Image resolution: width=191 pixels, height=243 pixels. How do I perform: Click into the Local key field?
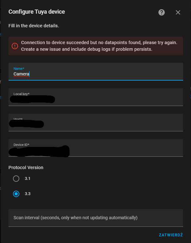(x=95, y=97)
